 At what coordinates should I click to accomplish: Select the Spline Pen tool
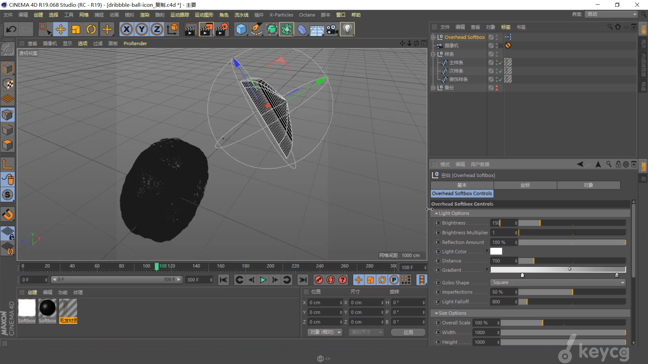(256, 29)
